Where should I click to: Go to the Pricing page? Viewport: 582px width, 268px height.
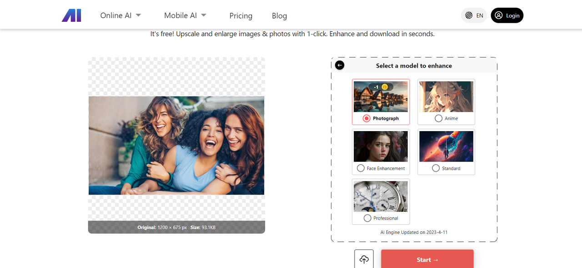tap(241, 16)
